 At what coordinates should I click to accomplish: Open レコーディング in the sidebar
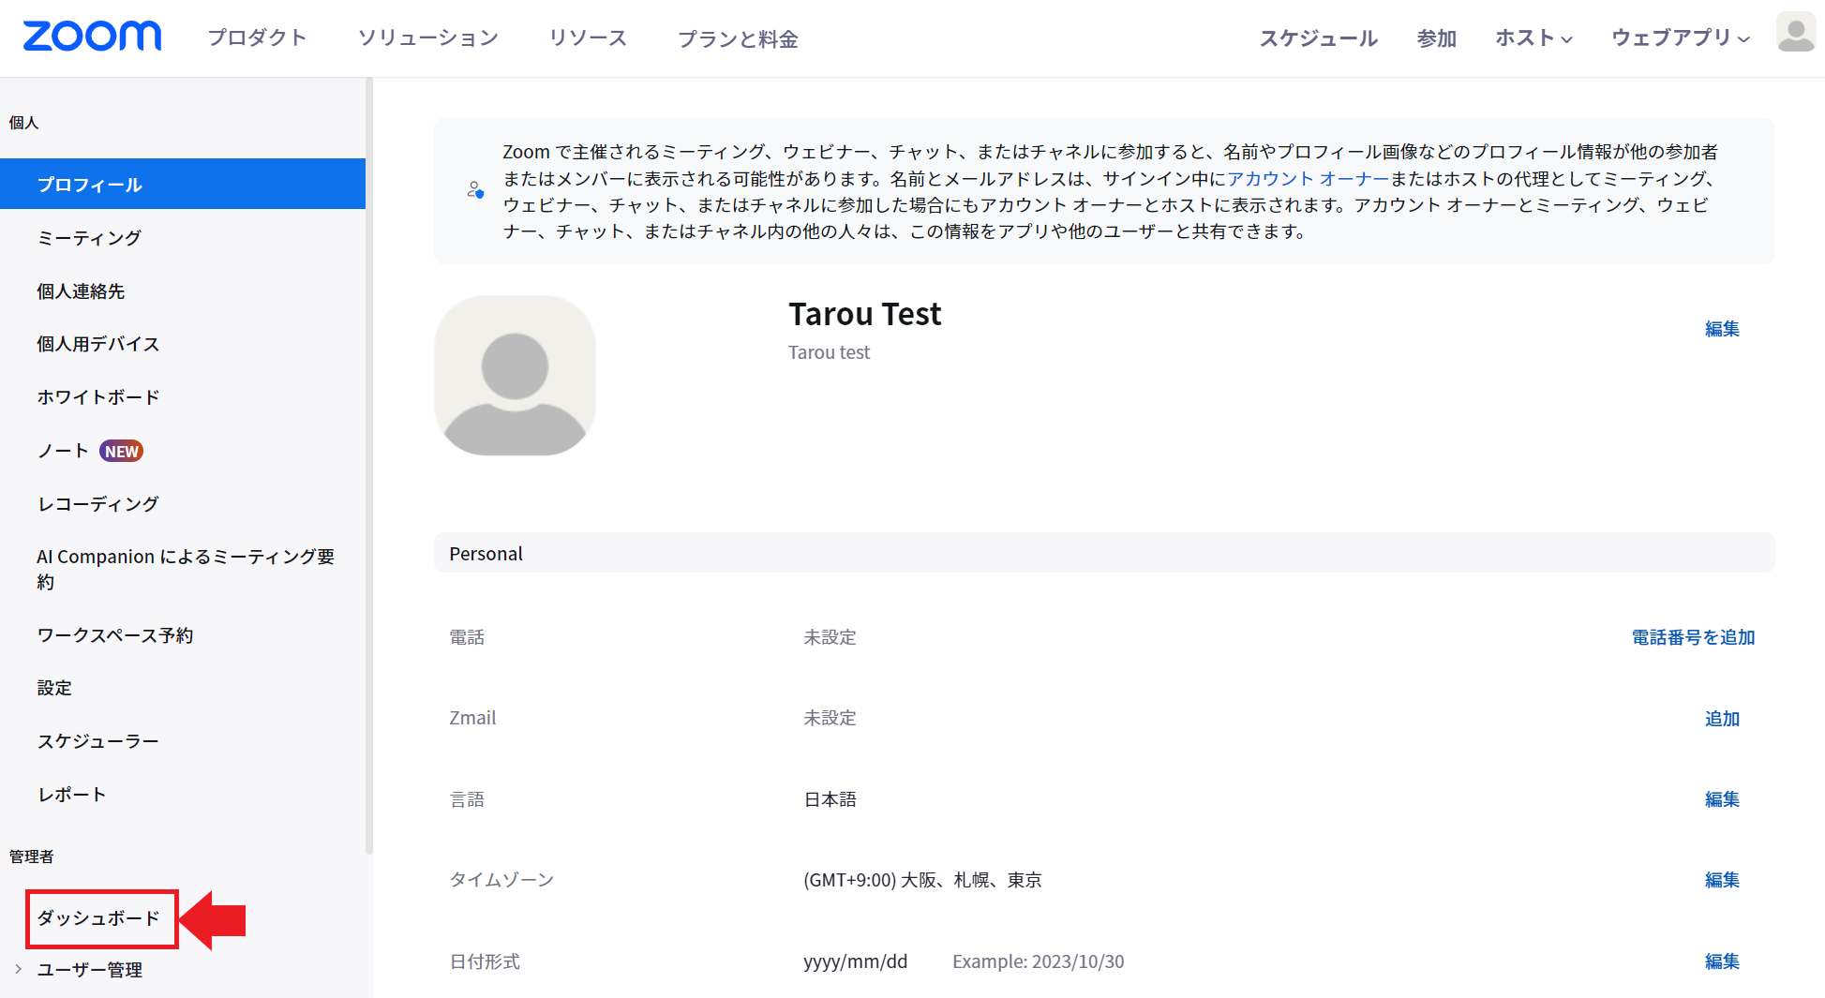(97, 504)
